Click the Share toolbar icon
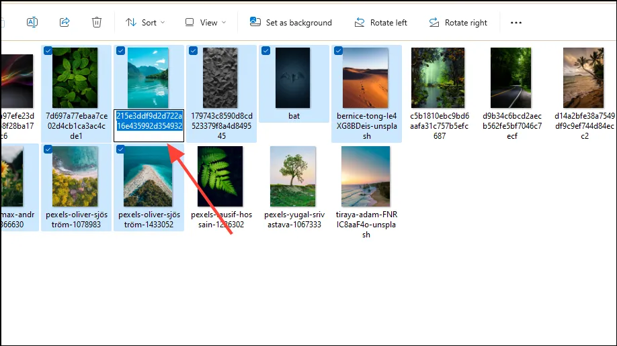 click(x=65, y=22)
